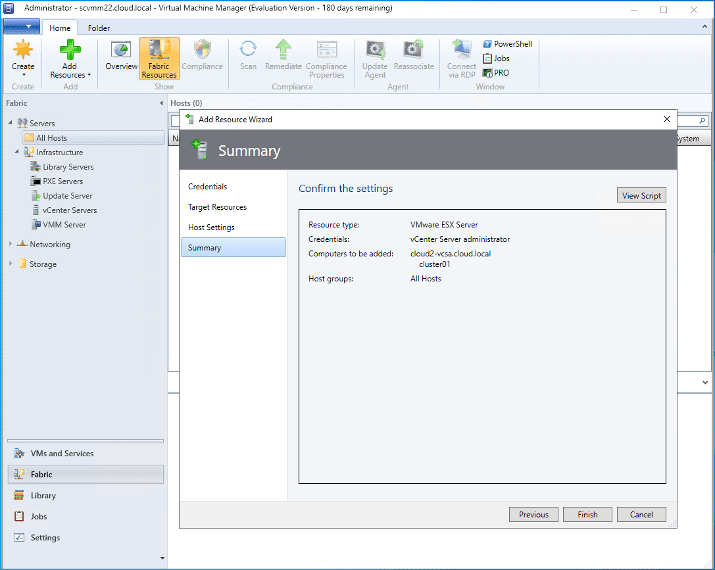Image resolution: width=715 pixels, height=570 pixels.
Task: Collapse the Infrastructure tree node
Action: pyautogui.click(x=16, y=153)
